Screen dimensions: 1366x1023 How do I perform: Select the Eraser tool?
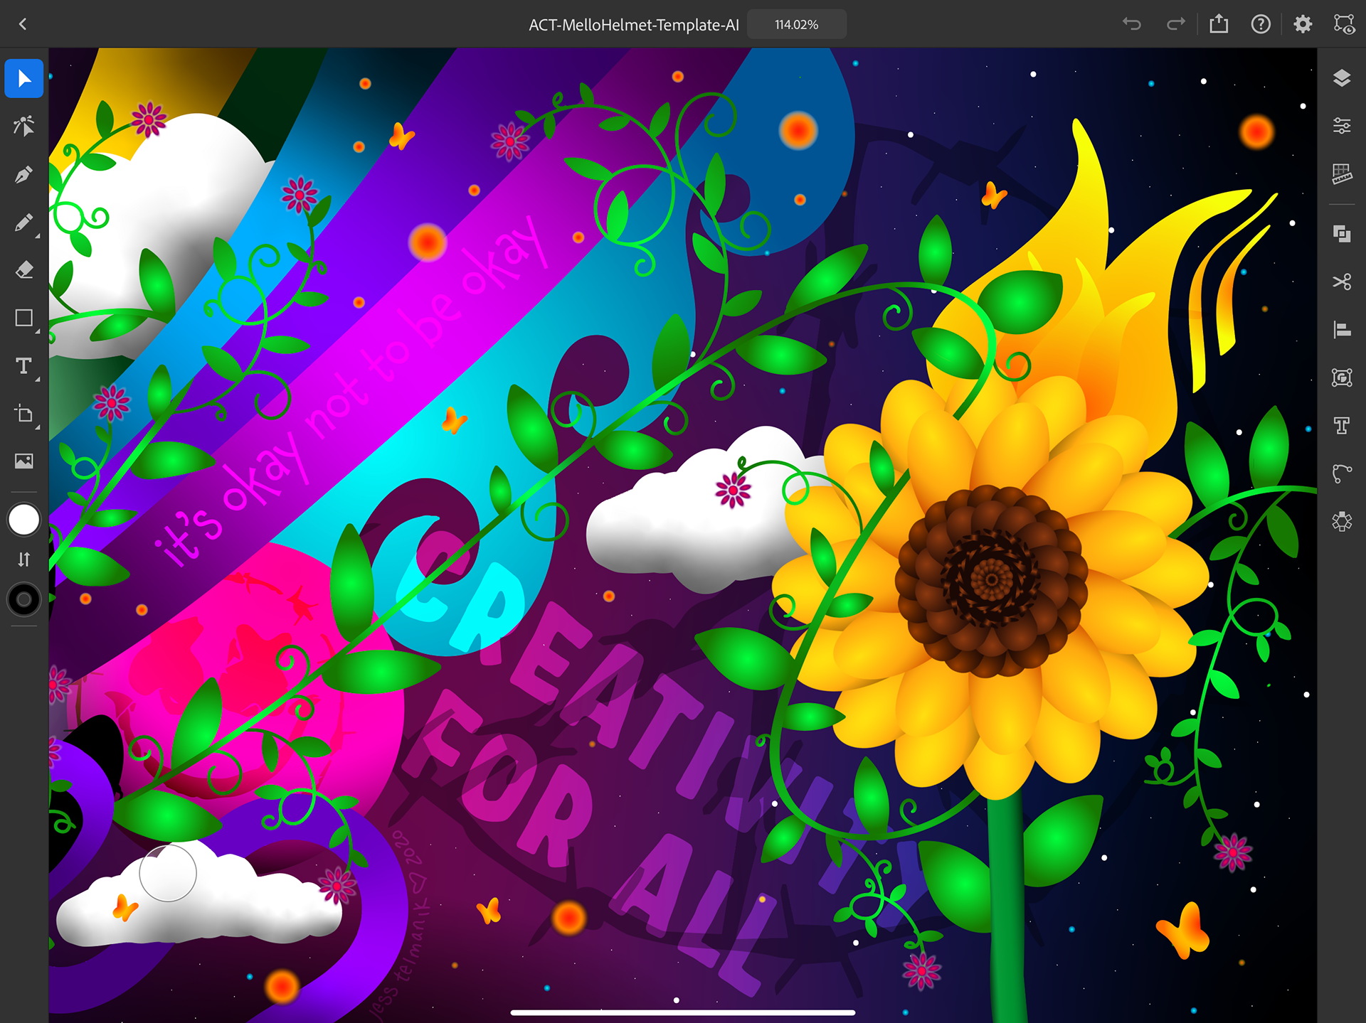(24, 270)
